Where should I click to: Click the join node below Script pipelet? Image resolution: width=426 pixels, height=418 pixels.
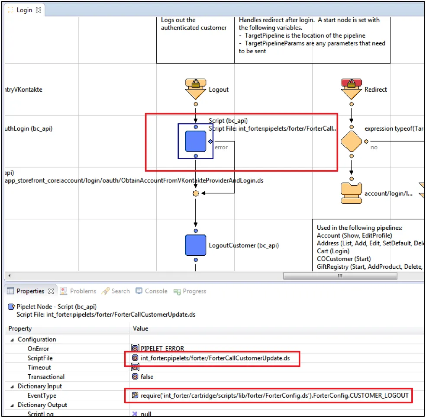pos(196,193)
